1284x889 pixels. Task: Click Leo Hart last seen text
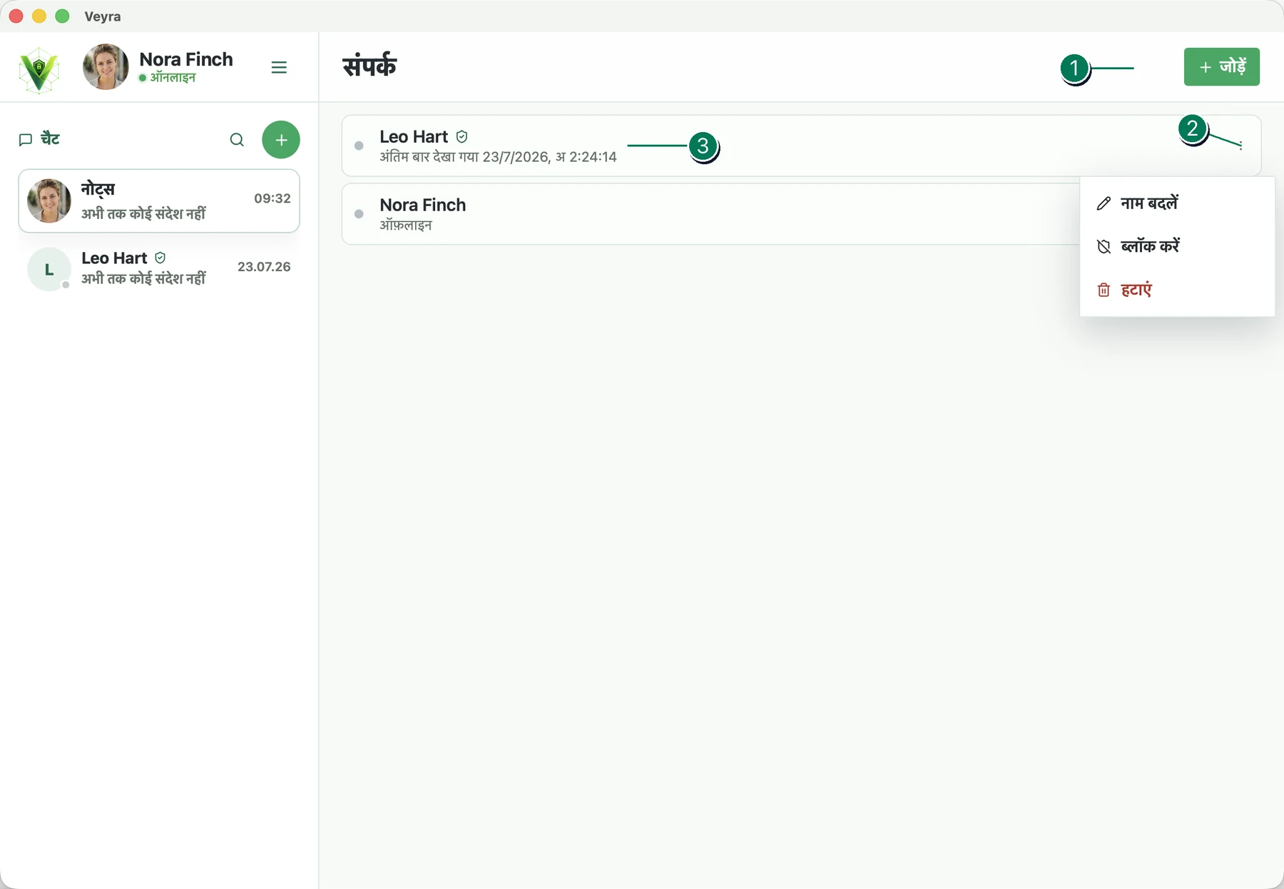click(x=498, y=157)
